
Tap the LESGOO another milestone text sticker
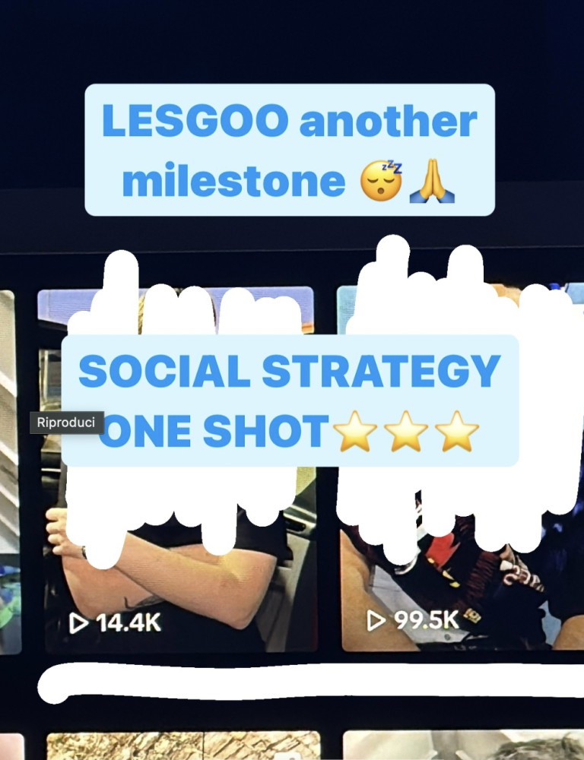click(x=290, y=150)
